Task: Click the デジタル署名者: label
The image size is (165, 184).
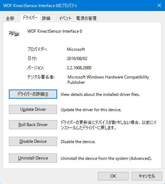Action: (x=41, y=77)
